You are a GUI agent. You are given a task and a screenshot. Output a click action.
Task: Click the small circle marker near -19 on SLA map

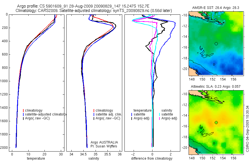tap(214, 143)
